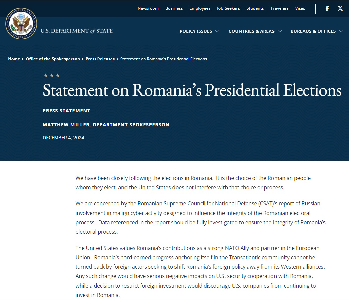Viewport: 349px width, 300px height.
Task: Open the Job Seekers page
Action: click(x=228, y=8)
